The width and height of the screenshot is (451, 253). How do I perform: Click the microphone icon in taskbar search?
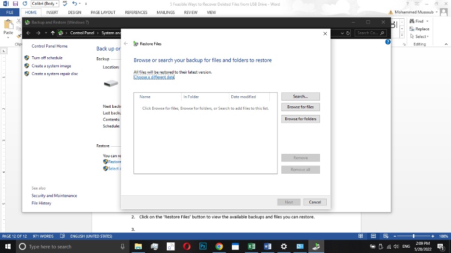tap(122, 246)
